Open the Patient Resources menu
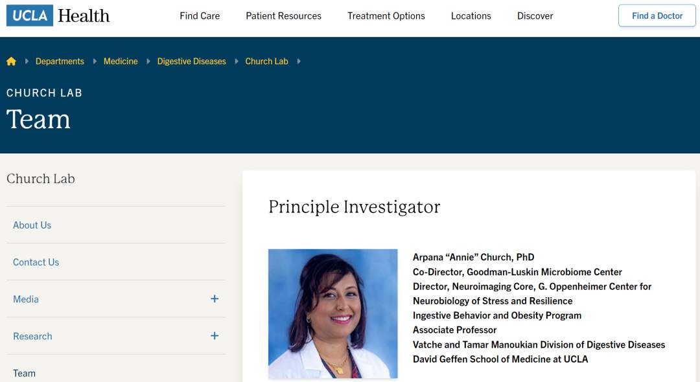The image size is (700, 382). tap(283, 16)
